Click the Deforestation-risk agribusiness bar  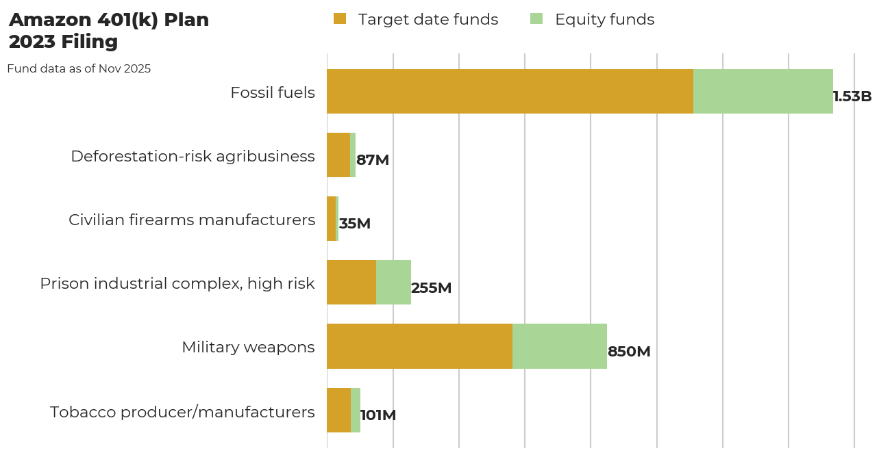(x=340, y=155)
